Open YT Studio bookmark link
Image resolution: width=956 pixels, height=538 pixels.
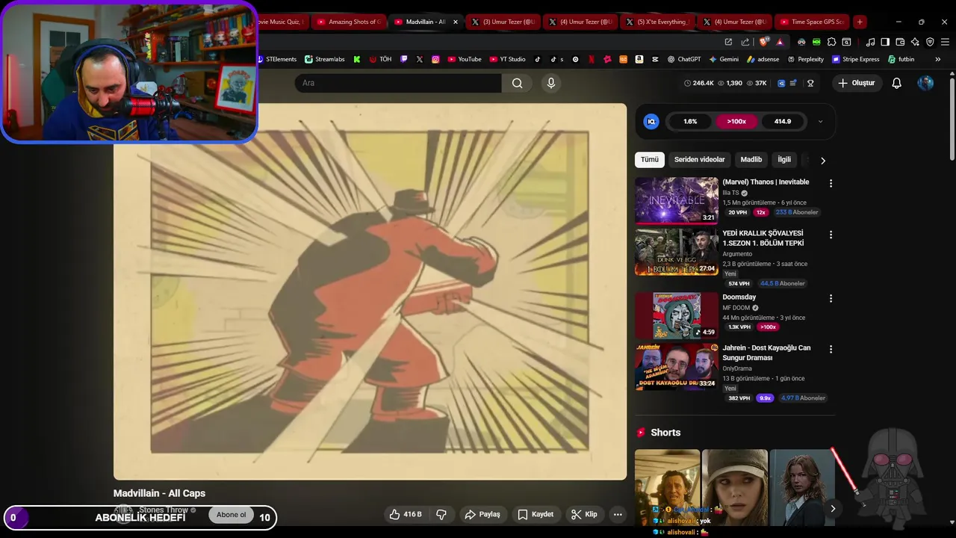point(507,59)
